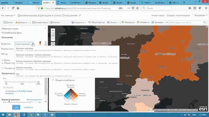Click the color ramp swatch
Screen dimensions: 209x117
pos(40,43)
